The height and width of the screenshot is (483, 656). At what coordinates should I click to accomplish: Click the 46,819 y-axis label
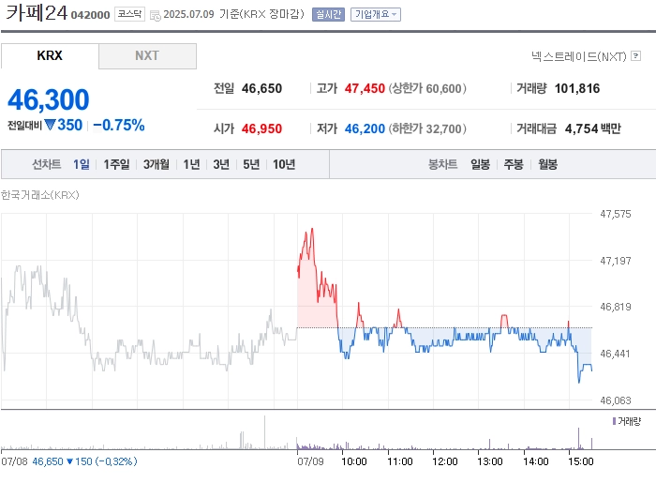pyautogui.click(x=616, y=307)
